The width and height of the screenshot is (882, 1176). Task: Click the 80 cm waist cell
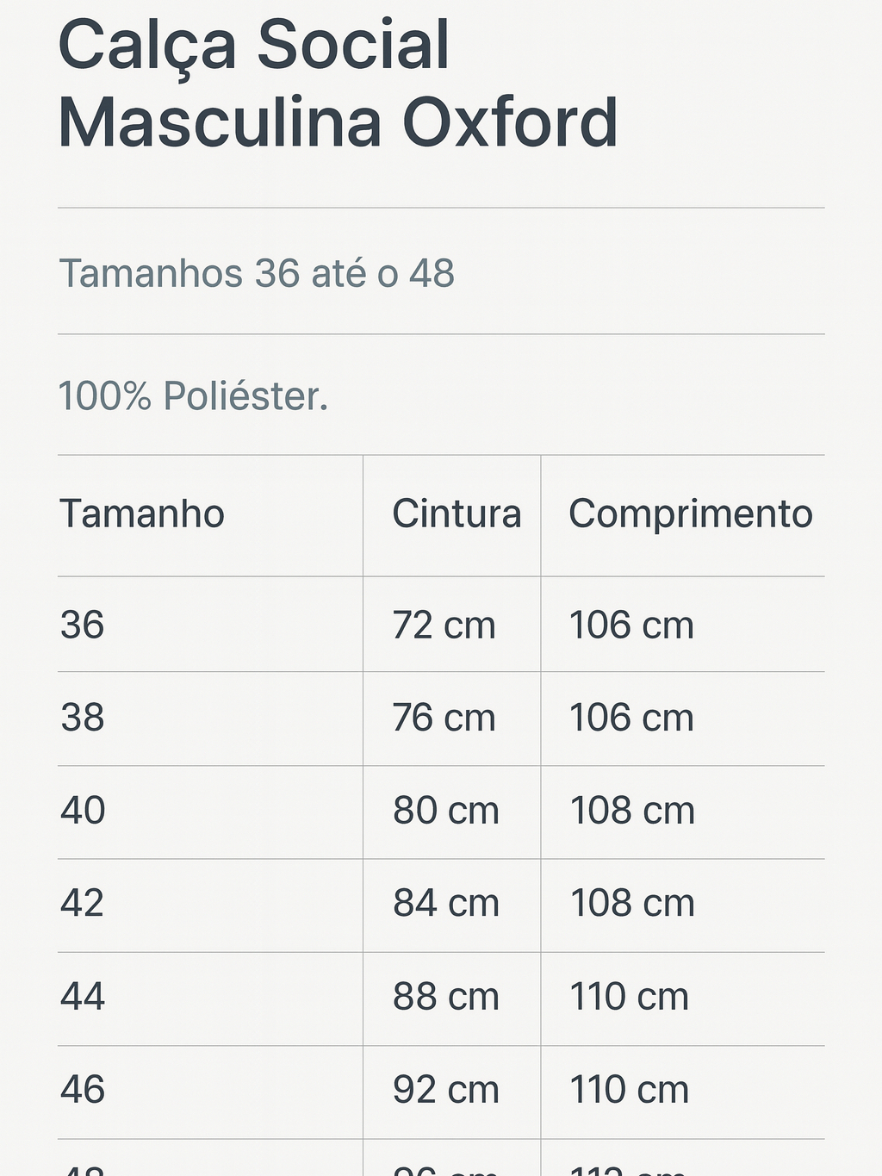(x=445, y=811)
